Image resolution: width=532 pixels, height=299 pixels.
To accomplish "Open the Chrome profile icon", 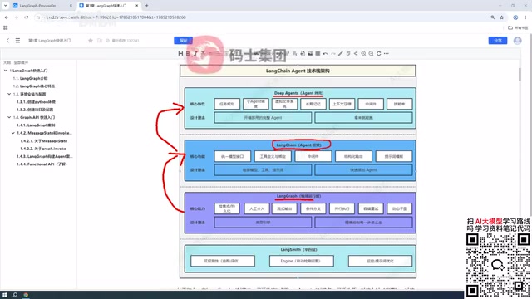I will point(515,17).
